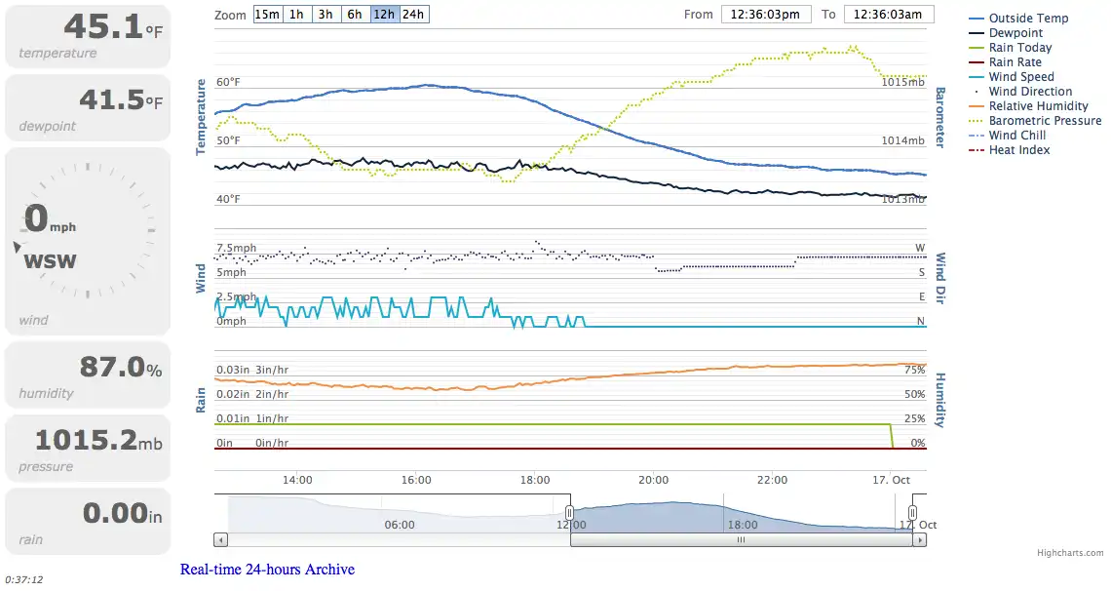This screenshot has height=591, width=1111.
Task: Toggle Relative Humidity series in legend
Action: click(1028, 106)
